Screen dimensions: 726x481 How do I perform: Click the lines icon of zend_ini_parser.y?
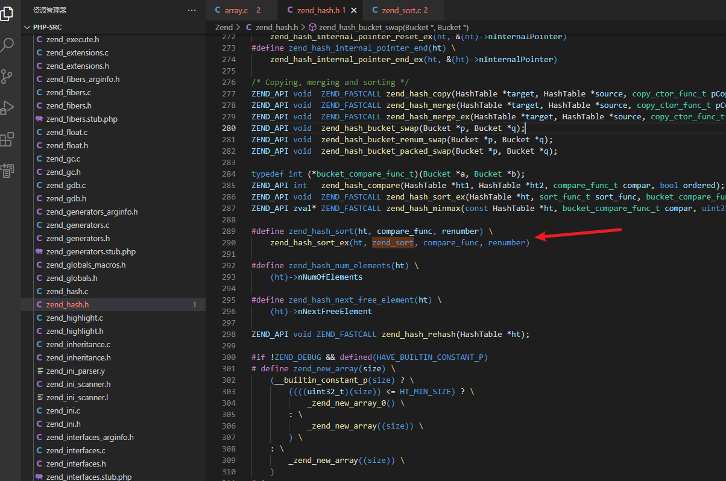pyautogui.click(x=39, y=371)
